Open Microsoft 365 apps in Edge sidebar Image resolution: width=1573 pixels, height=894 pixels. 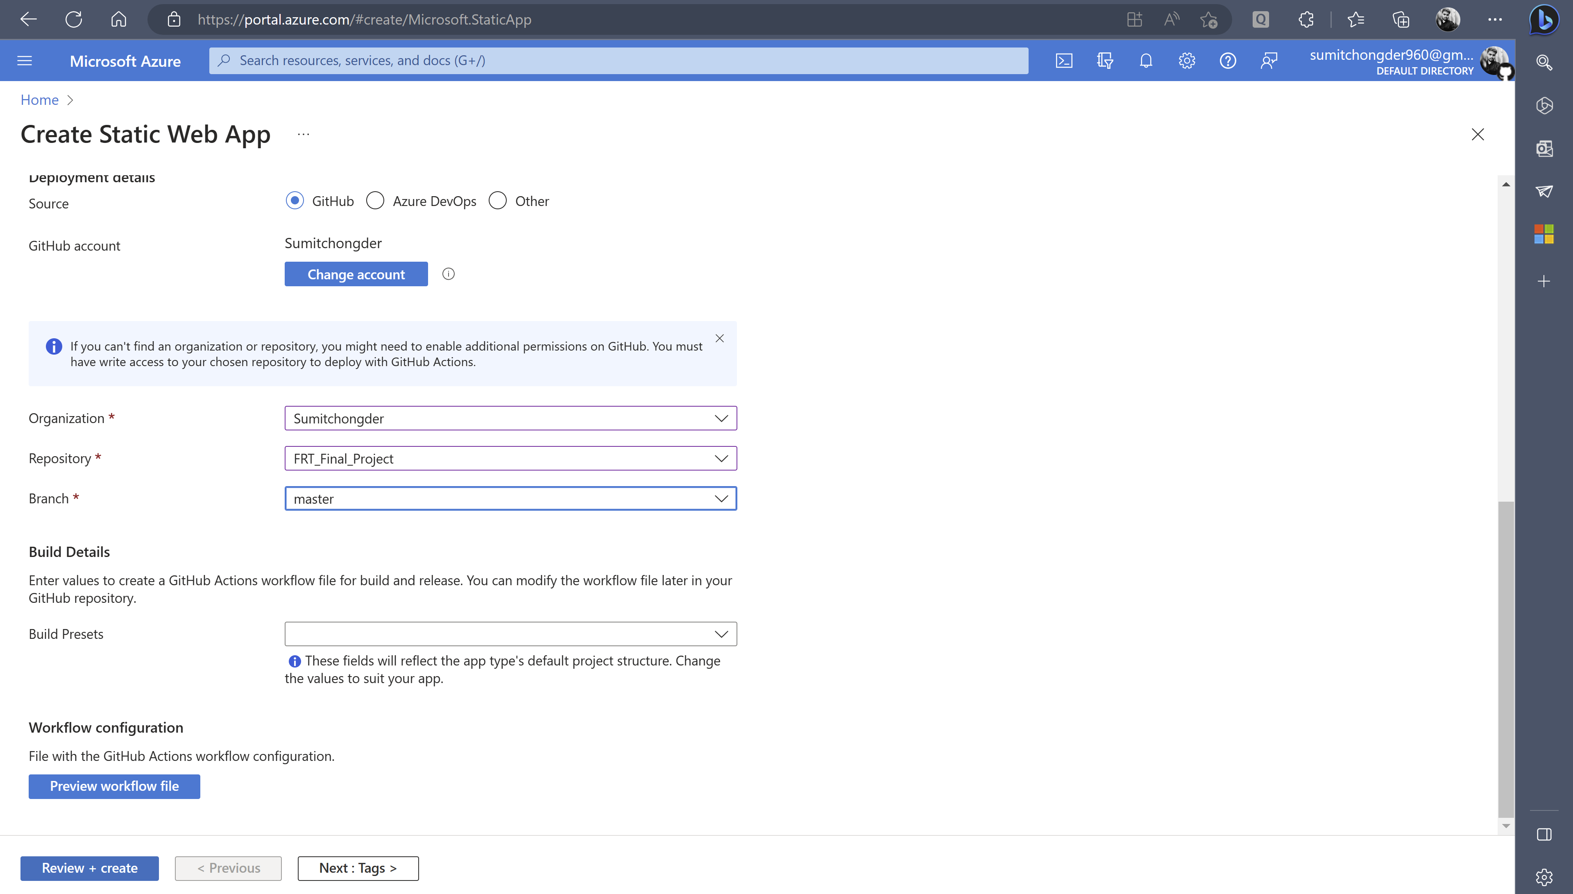coord(1545,234)
